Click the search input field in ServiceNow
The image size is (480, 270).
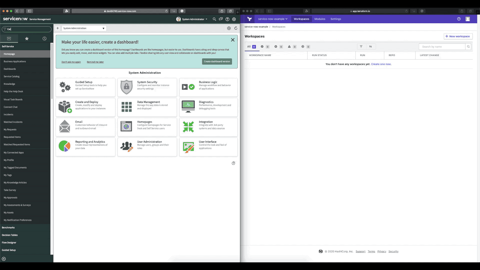point(26,29)
